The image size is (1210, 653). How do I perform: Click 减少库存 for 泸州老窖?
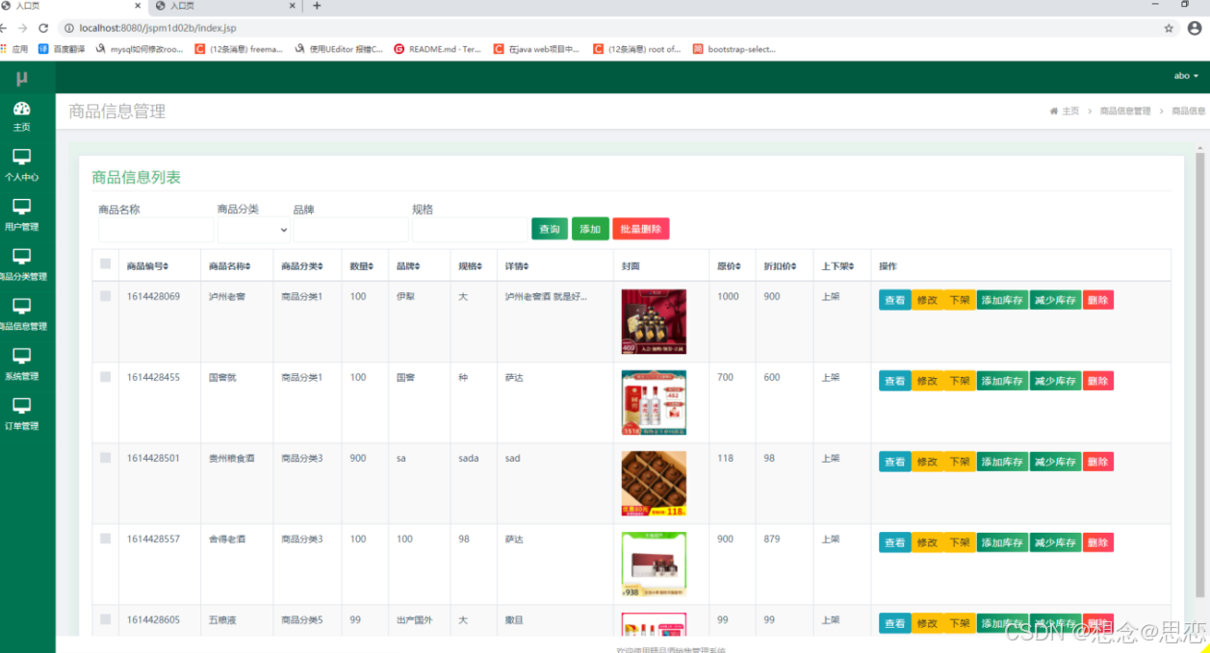coord(1055,300)
